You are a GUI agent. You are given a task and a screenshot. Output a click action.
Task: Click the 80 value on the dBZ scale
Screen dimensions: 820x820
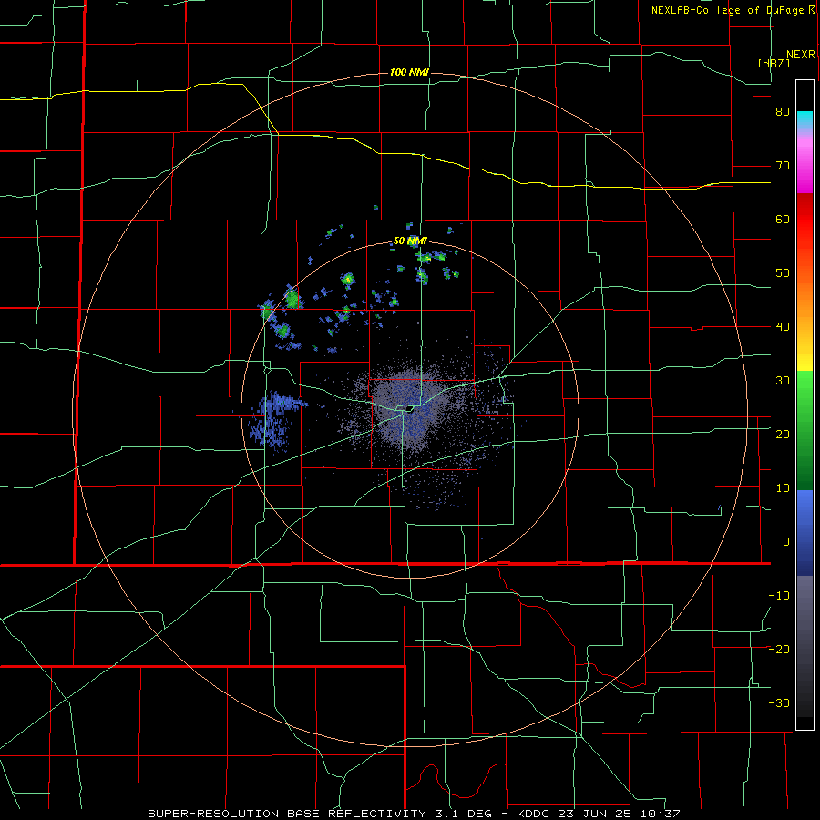click(783, 111)
